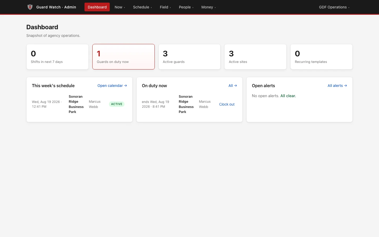This screenshot has width=379, height=237.
Task: Clock out Marcus Webb
Action: click(x=227, y=104)
